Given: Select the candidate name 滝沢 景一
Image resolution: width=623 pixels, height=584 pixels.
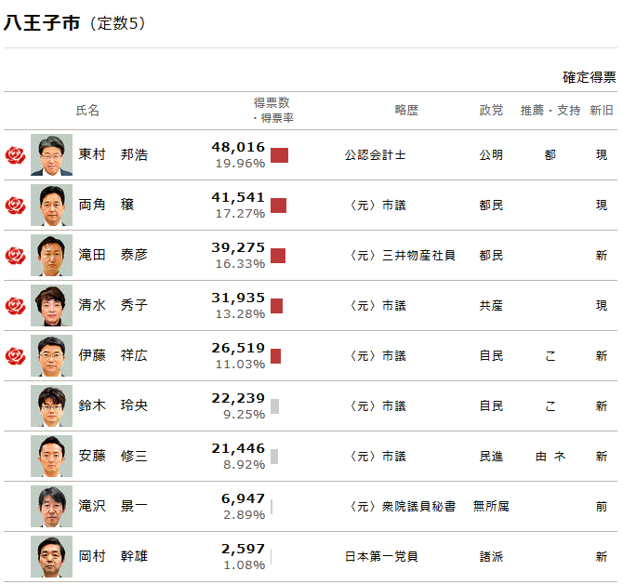Looking at the screenshot, I should coord(113,507).
